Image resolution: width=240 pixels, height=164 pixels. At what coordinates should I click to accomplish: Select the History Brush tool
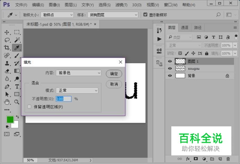(x=17, y=63)
